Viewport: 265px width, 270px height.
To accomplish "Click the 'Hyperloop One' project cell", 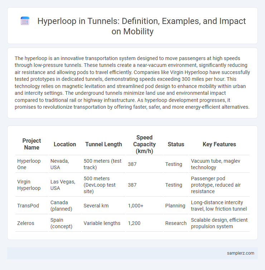I will [x=32, y=164].
